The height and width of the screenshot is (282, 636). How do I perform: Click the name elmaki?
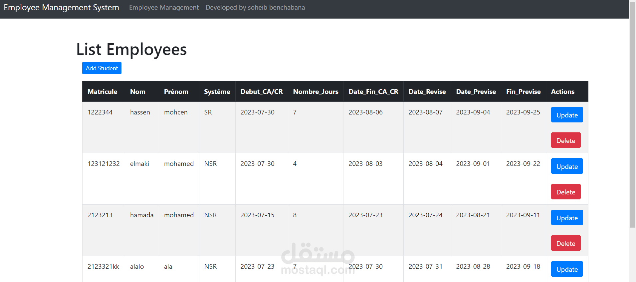tap(139, 164)
